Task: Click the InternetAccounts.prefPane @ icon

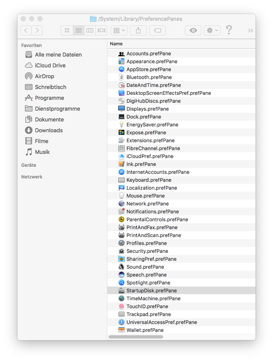Action: click(x=122, y=172)
